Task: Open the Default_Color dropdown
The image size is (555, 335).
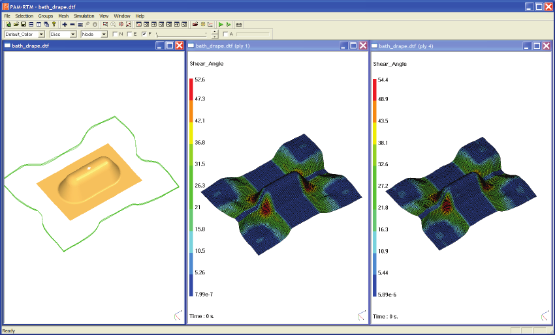Action: (41, 34)
